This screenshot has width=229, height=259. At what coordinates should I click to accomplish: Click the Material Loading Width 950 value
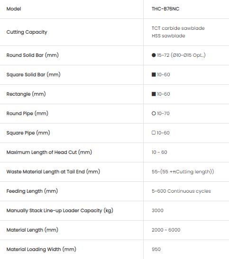(156, 249)
